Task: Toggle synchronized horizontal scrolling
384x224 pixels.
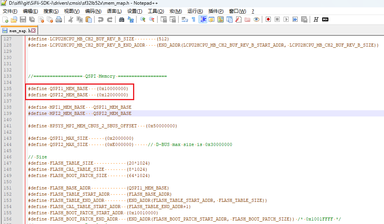Action: [x=173, y=19]
